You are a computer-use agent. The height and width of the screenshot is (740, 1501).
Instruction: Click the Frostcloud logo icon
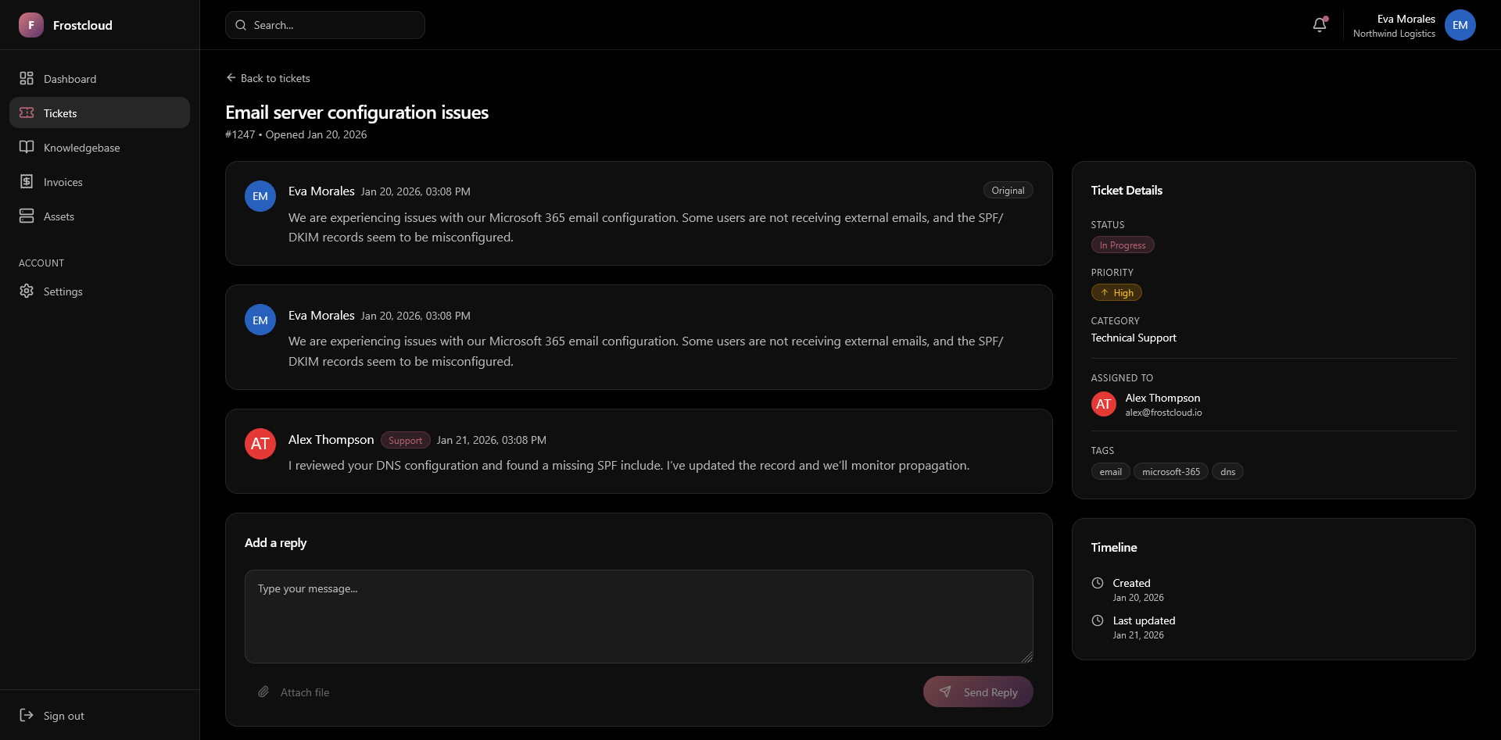31,25
